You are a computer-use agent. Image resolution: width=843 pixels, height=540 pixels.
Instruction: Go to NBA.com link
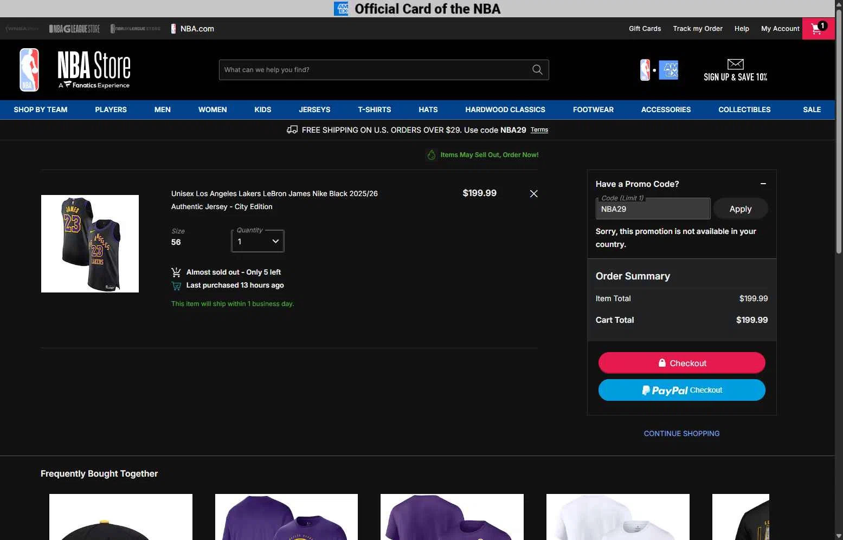click(192, 29)
